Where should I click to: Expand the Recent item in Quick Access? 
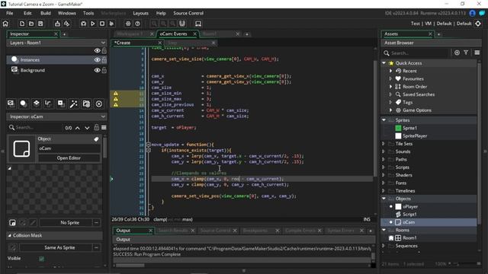391,71
